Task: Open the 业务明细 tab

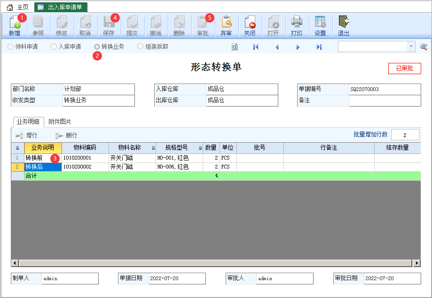Action: pyautogui.click(x=28, y=122)
